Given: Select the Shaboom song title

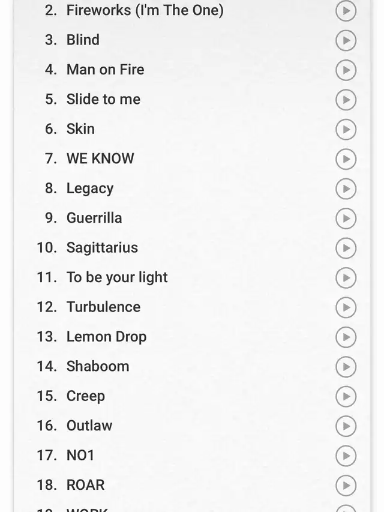Looking at the screenshot, I should 98,366.
